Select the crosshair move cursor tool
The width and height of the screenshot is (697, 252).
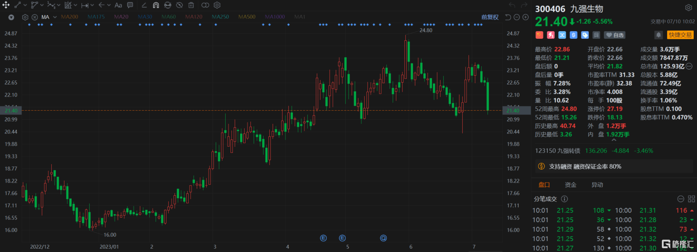point(6,5)
